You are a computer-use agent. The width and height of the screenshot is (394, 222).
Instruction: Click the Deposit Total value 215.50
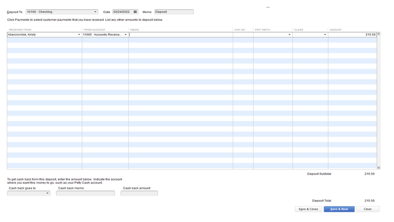[x=370, y=201]
